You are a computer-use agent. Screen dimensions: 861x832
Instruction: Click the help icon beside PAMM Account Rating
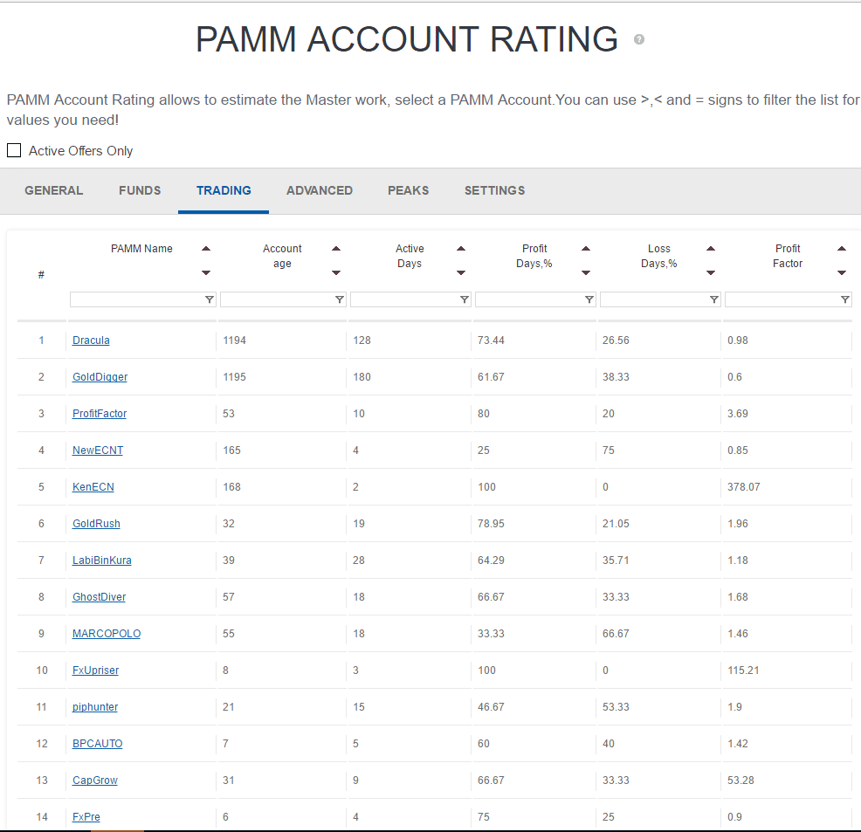click(639, 39)
